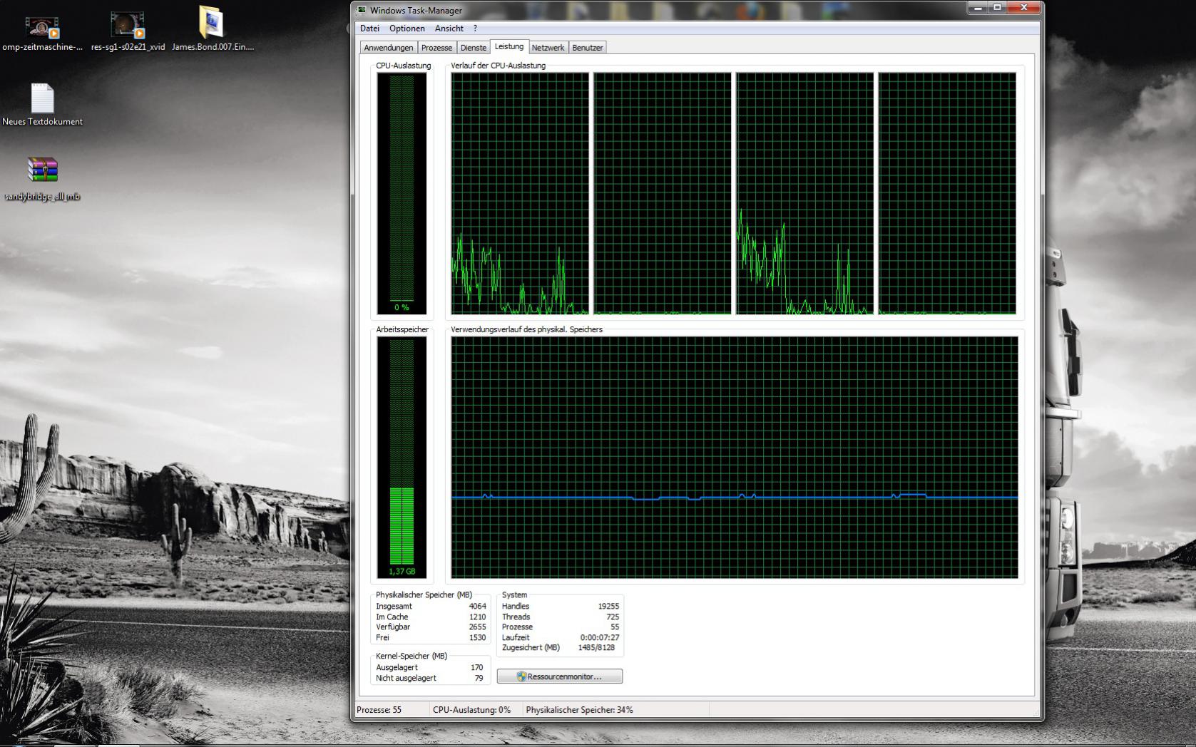Switch to the Anwendungen tab
1196x747 pixels.
coord(388,48)
